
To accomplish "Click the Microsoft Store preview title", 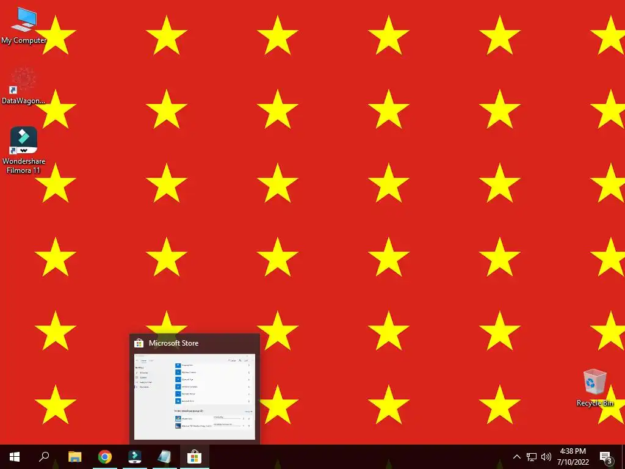I will (x=173, y=343).
